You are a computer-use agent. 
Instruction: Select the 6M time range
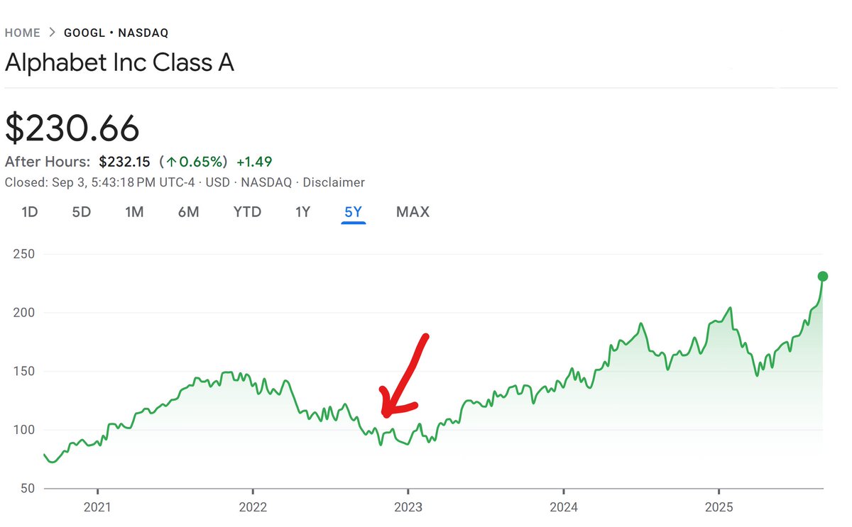click(x=188, y=212)
